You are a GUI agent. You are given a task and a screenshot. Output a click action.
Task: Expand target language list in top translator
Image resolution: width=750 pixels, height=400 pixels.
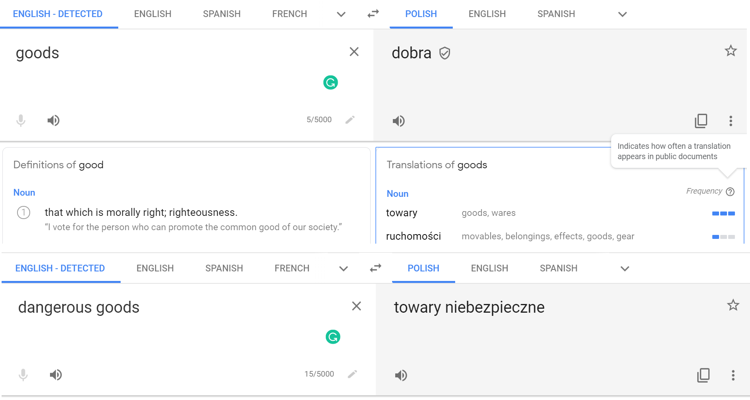click(622, 14)
